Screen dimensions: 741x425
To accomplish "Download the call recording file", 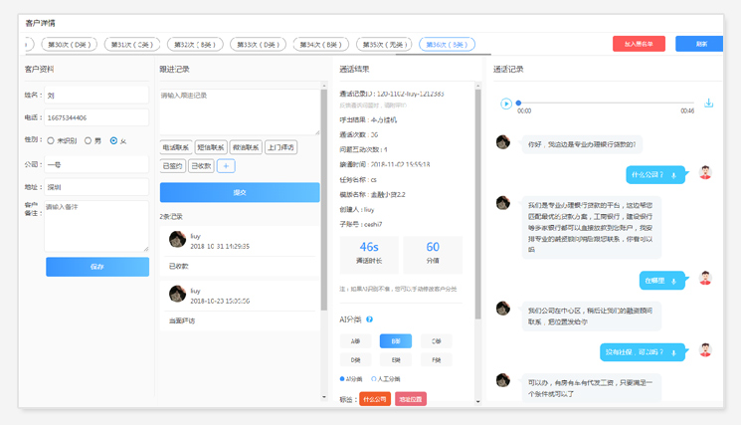I will click(708, 104).
